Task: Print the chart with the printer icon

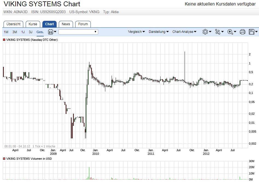Action: click(x=243, y=32)
